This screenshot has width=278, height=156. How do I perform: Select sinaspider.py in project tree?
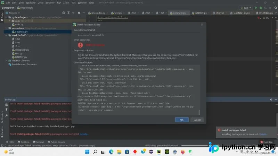[x=22, y=50]
